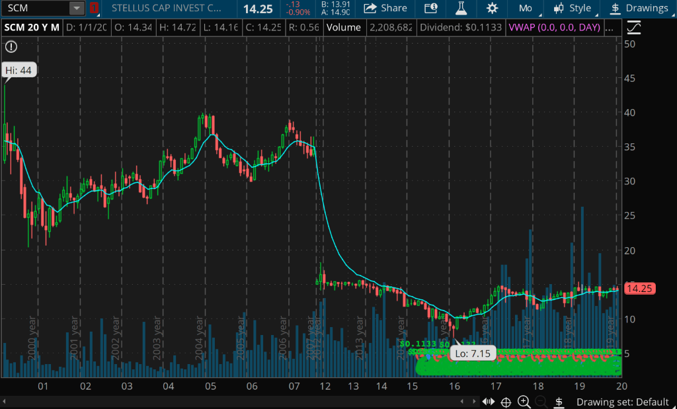The image size is (677, 409).
Task: Open the Drawings menu
Action: (x=639, y=9)
